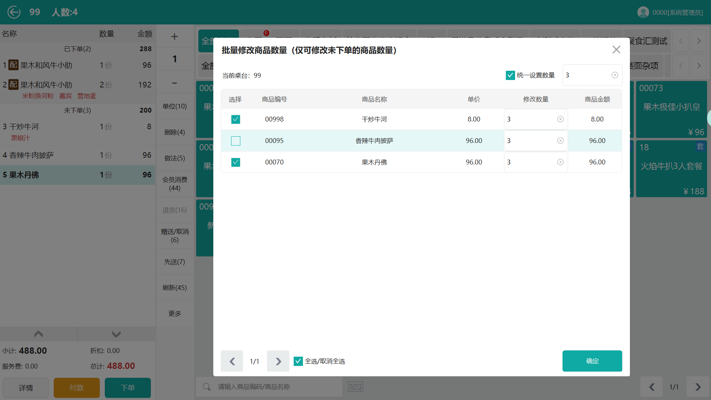Go to previous page in dialog
The width and height of the screenshot is (711, 400).
232,361
